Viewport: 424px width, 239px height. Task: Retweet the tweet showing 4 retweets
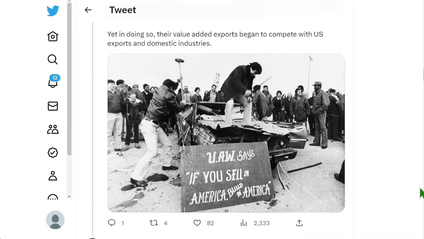154,223
